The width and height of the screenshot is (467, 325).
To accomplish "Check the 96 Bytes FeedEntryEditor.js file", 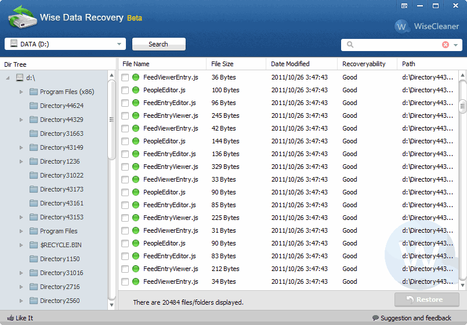I will click(x=125, y=103).
